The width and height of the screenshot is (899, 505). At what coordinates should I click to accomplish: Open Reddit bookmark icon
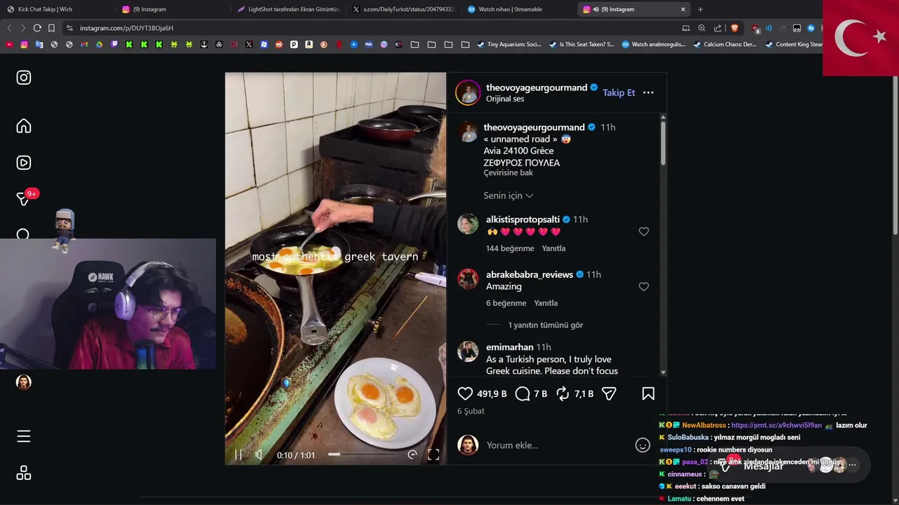point(279,44)
